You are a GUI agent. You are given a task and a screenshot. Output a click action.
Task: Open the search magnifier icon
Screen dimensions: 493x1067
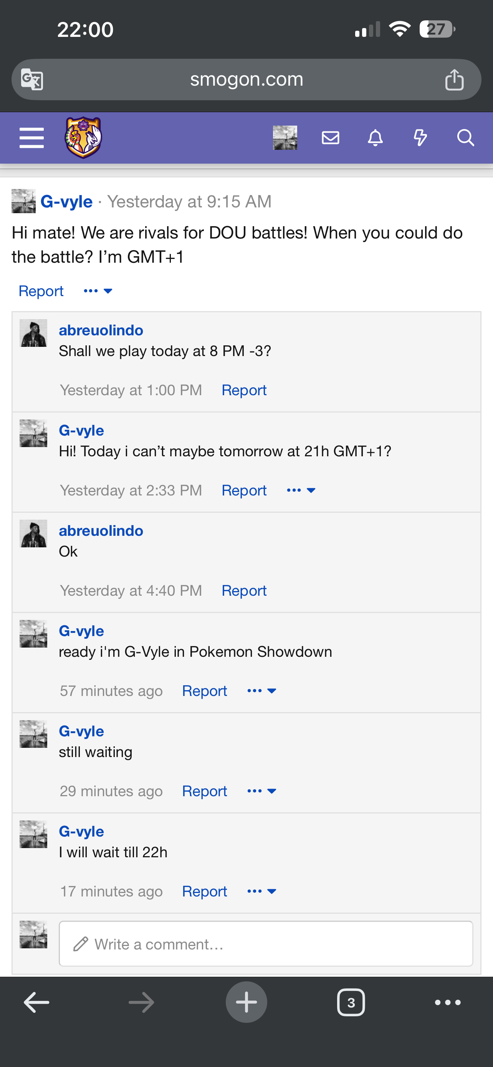[465, 138]
